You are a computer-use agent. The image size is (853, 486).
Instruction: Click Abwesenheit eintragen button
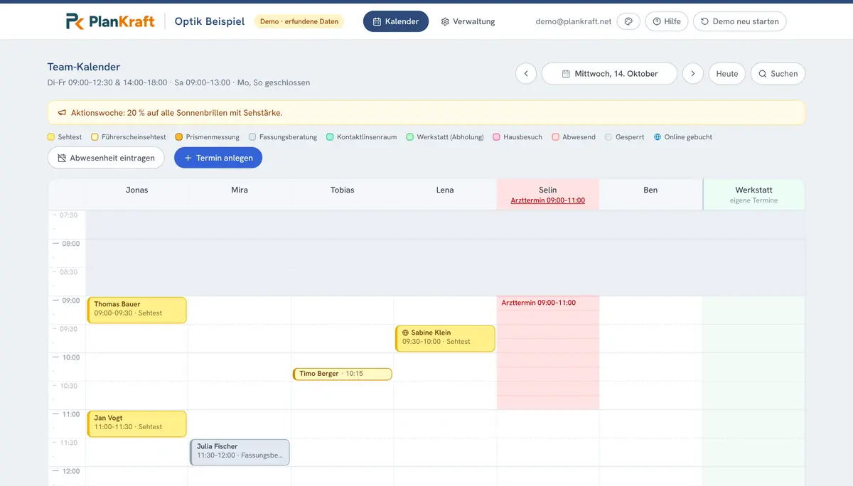[106, 158]
